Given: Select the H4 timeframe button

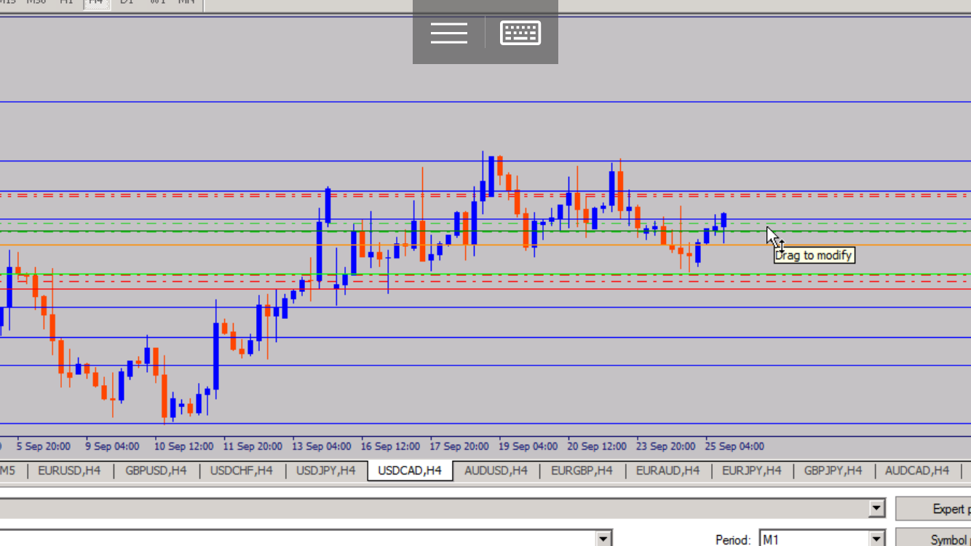Looking at the screenshot, I should 95,2.
